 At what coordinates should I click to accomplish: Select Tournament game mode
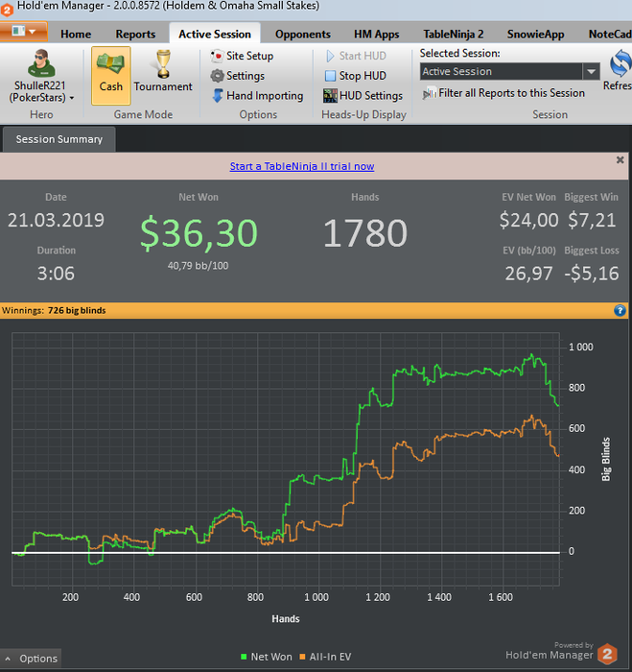click(163, 71)
